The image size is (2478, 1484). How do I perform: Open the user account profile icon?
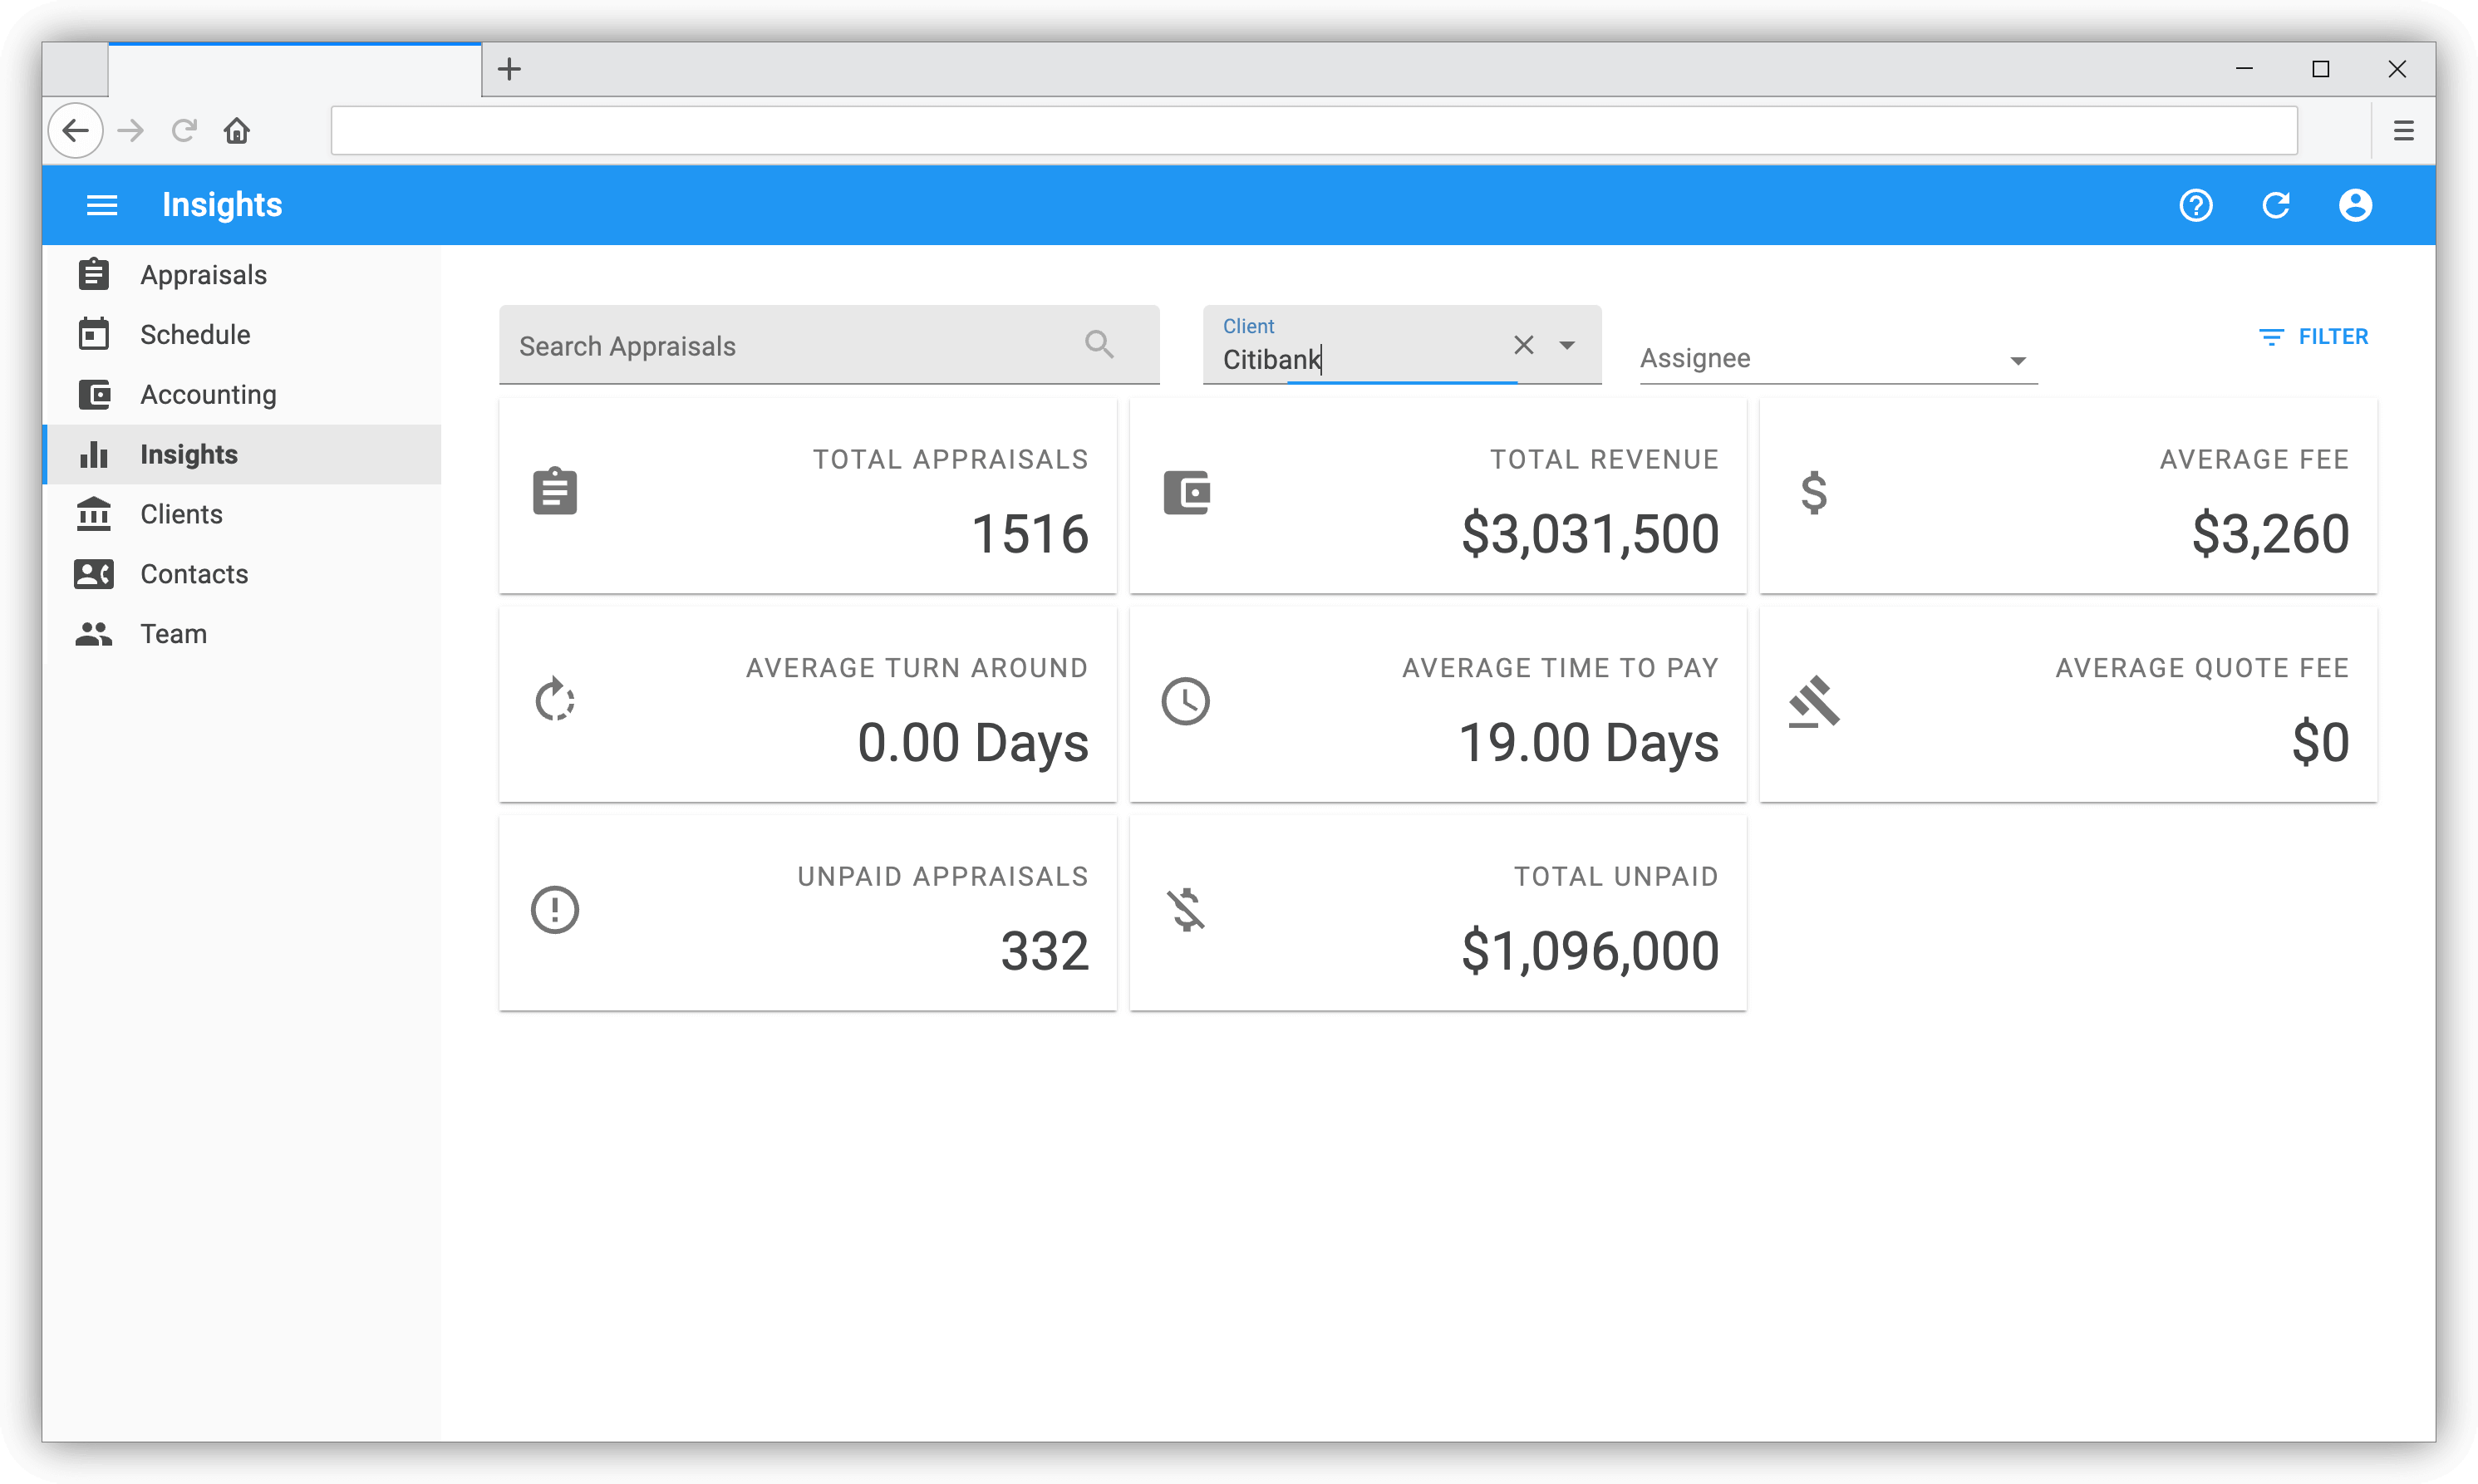(x=2355, y=205)
